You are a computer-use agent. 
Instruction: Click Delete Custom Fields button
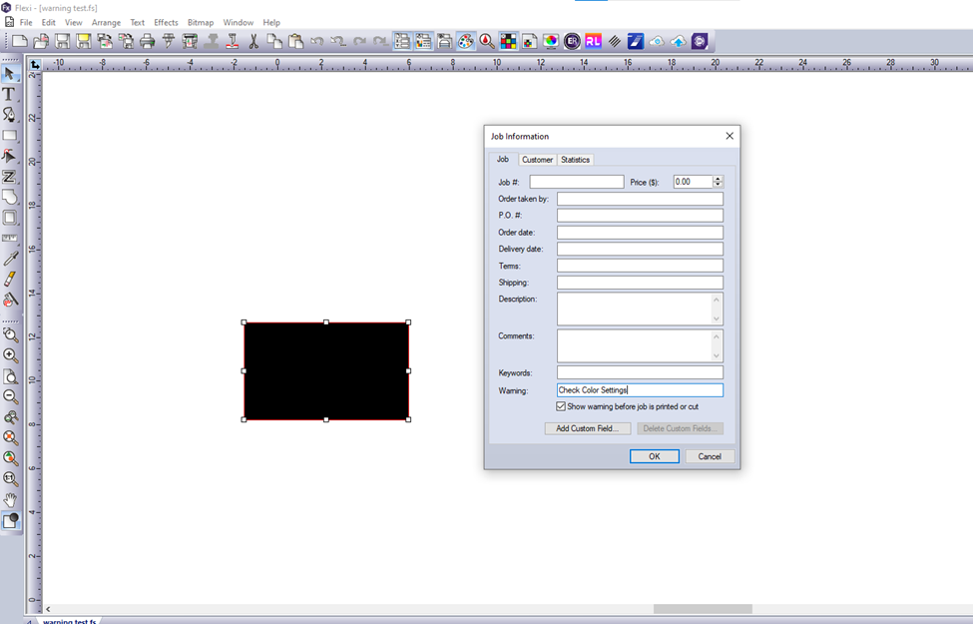pyautogui.click(x=680, y=428)
